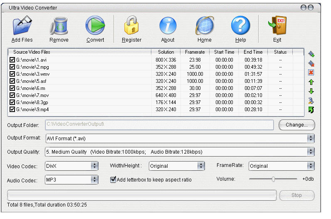Open the Register padlock icon
Viewport: 331px width, 219px height.
(x=131, y=25)
